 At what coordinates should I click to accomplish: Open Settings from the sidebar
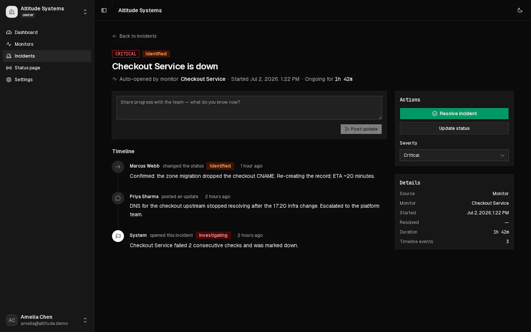point(47,80)
